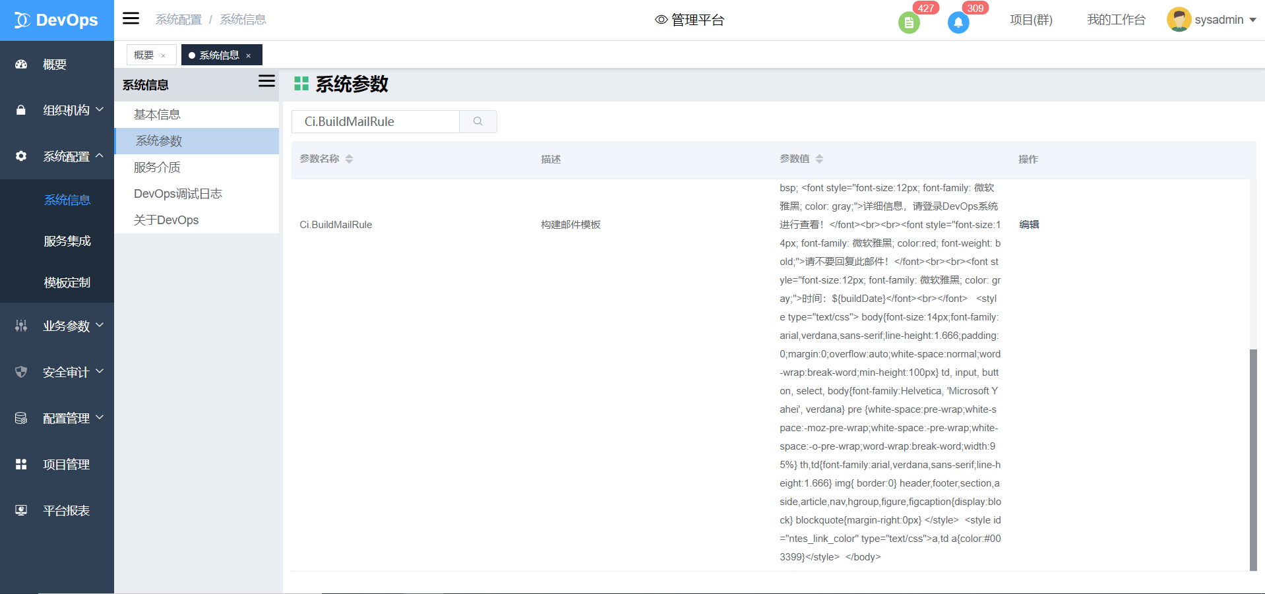Expand the 配置管理 menu
The image size is (1265, 594).
[x=57, y=418]
